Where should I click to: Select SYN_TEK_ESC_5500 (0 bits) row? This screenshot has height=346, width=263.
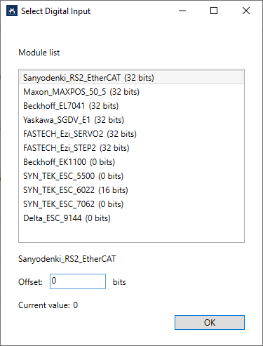coord(131,176)
